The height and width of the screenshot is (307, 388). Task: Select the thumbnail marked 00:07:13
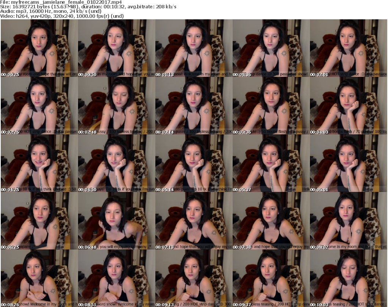click(194, 221)
